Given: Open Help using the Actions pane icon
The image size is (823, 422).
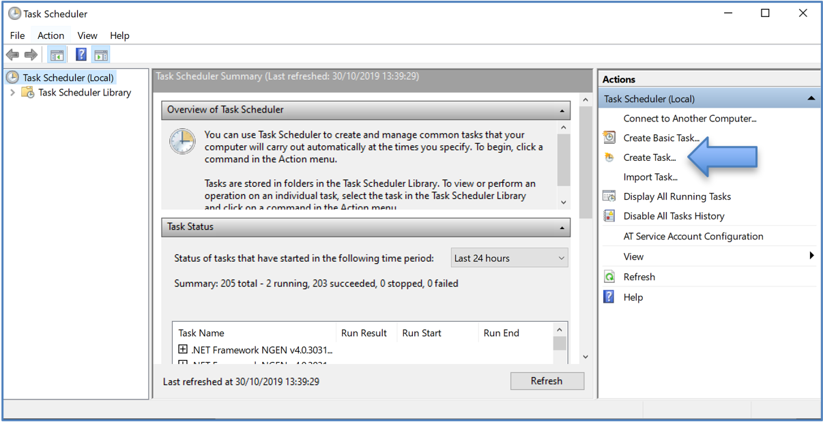Looking at the screenshot, I should coord(608,297).
